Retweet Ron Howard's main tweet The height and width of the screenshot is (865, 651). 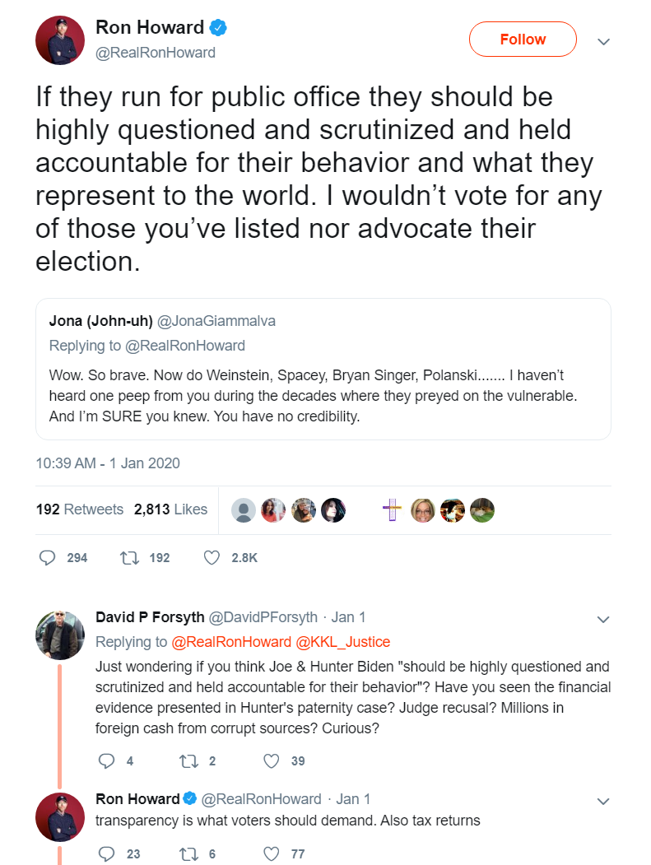point(128,557)
